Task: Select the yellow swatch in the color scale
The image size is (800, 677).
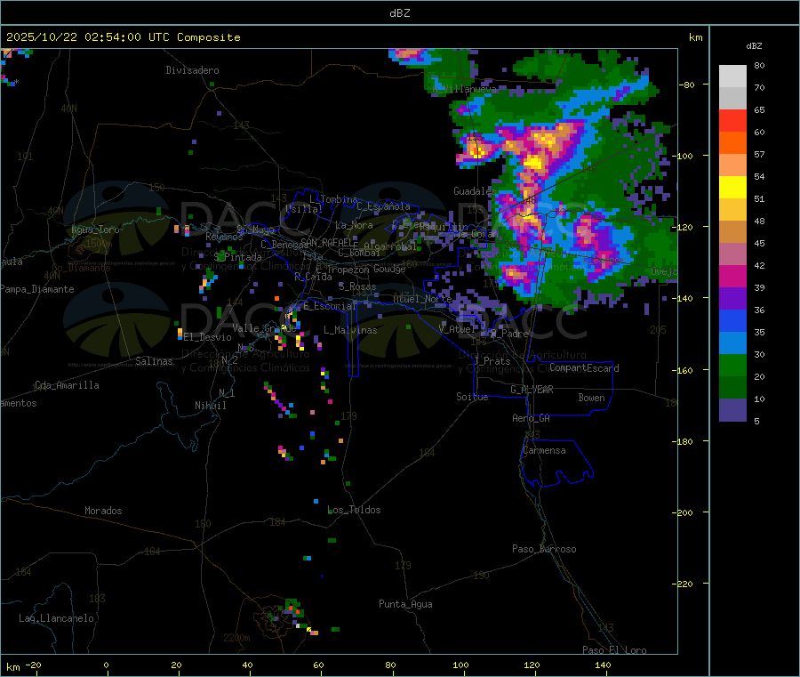Action: (732, 187)
